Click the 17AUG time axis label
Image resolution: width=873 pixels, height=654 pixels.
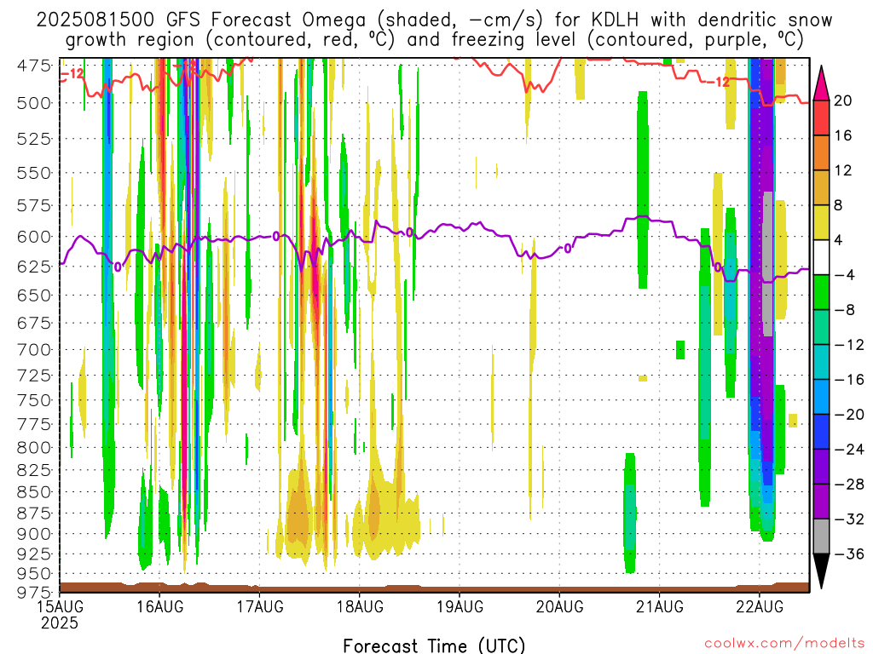[x=260, y=606]
